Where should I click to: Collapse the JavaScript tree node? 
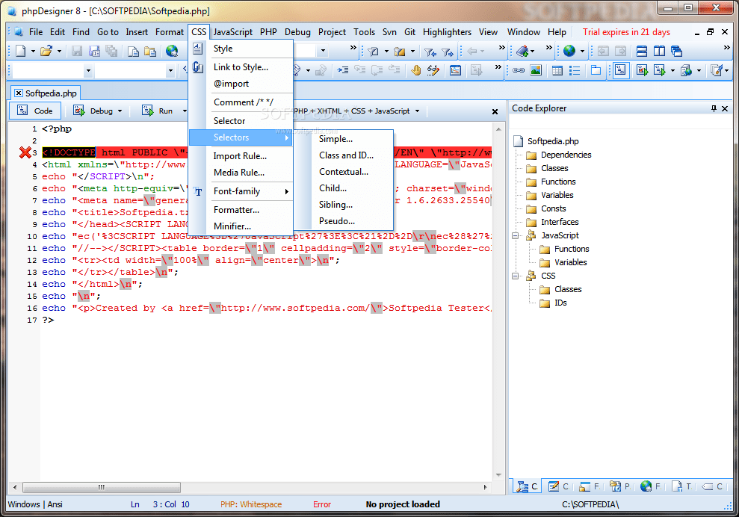pyautogui.click(x=515, y=235)
